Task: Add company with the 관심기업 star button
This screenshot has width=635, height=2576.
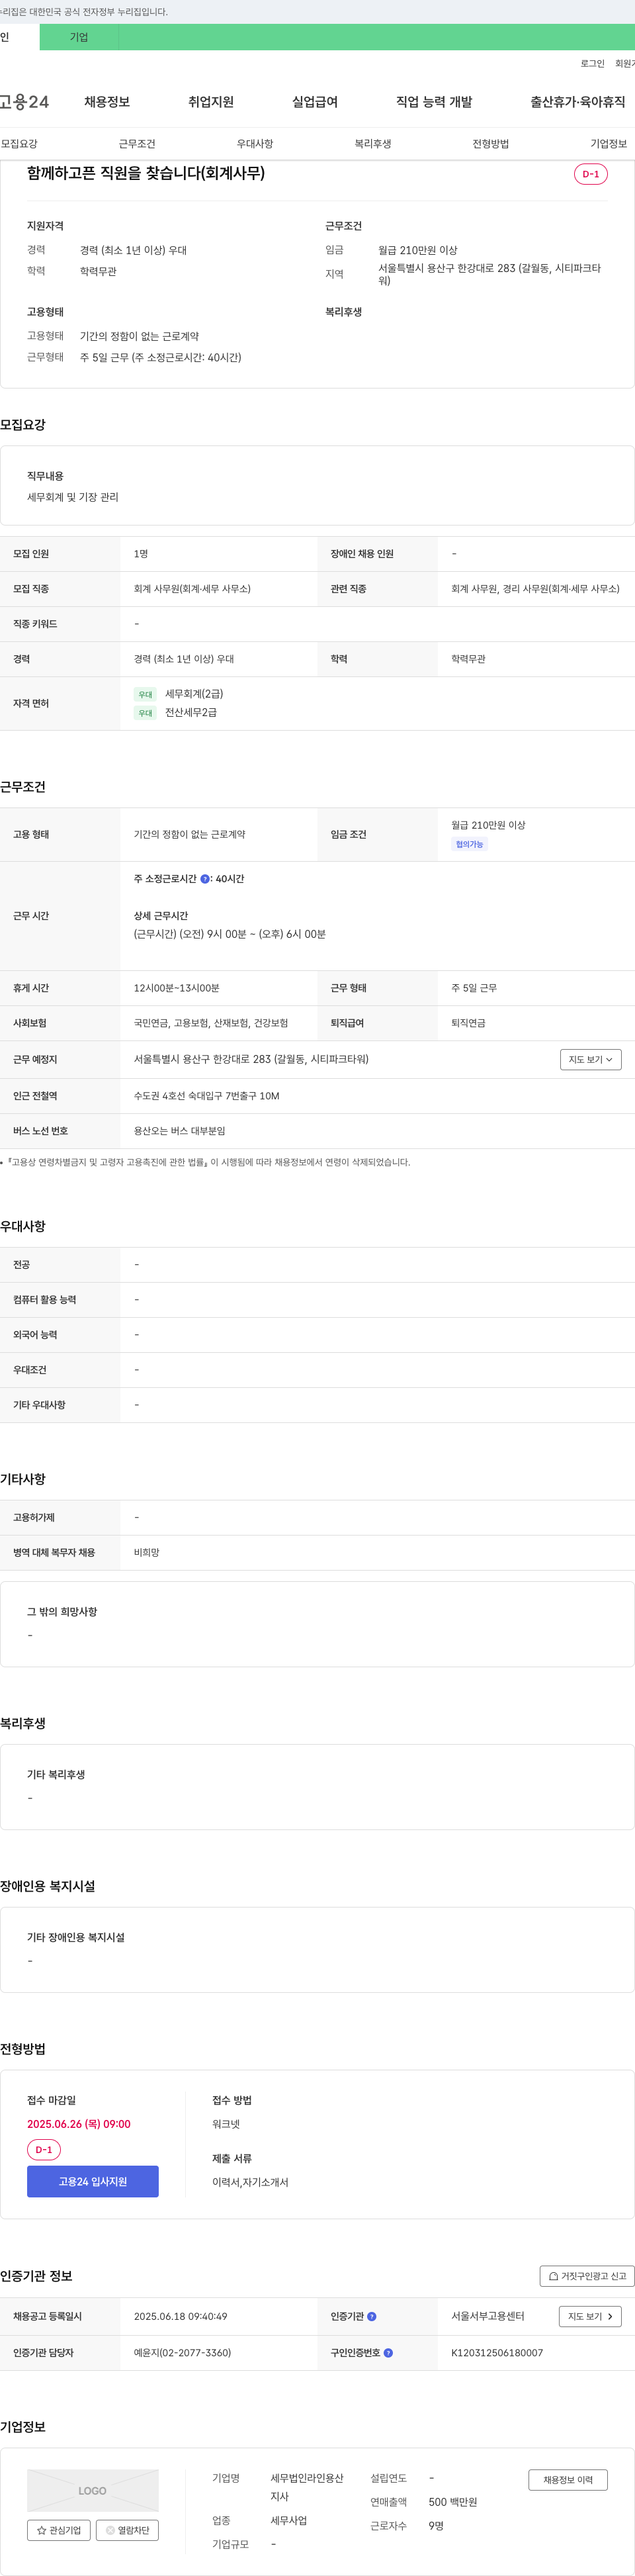Action: pos(59,2530)
